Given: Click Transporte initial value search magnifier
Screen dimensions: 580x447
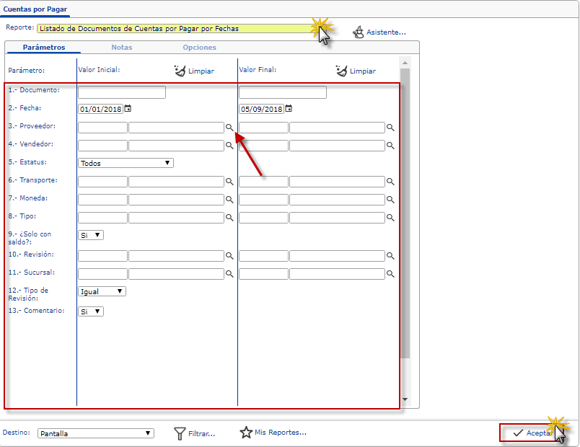Looking at the screenshot, I should coord(229,182).
